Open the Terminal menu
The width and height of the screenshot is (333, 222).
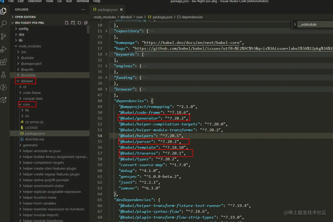coord(83,1)
